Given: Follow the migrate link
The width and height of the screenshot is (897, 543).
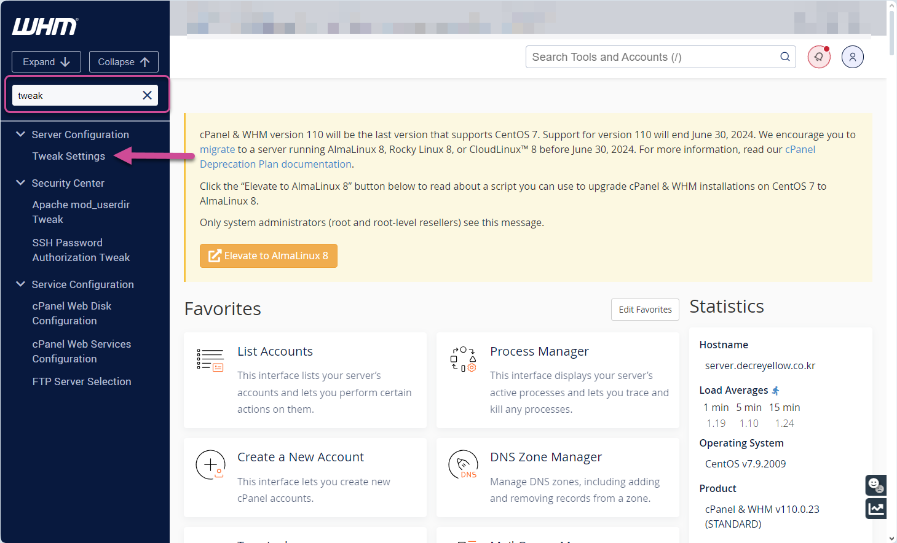Looking at the screenshot, I should (218, 149).
